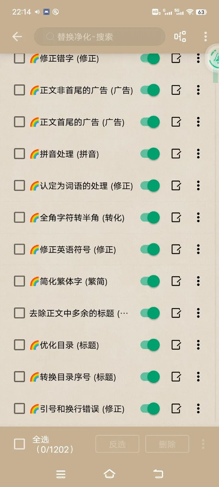Check the box next to 转换目录序号
219x487 pixels.
tap(19, 377)
